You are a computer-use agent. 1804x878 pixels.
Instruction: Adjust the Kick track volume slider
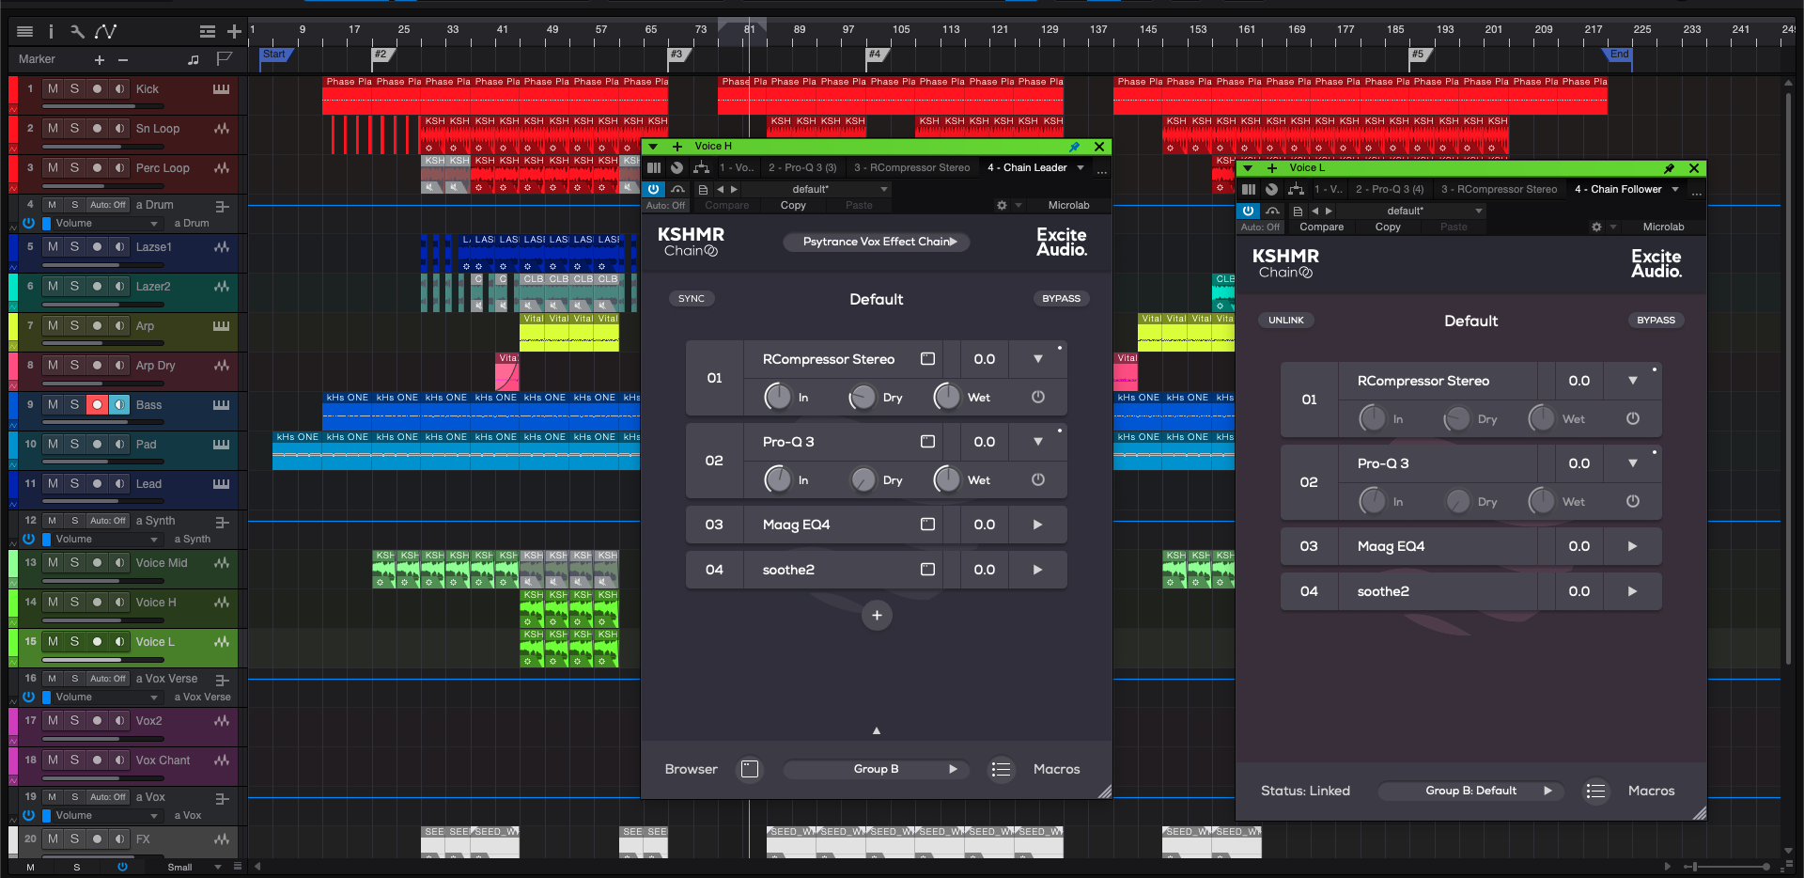pyautogui.click(x=102, y=108)
